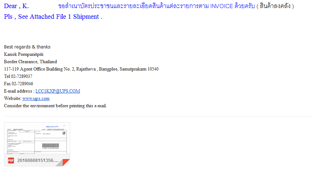Click the red folded corner of attachment

tap(66, 162)
